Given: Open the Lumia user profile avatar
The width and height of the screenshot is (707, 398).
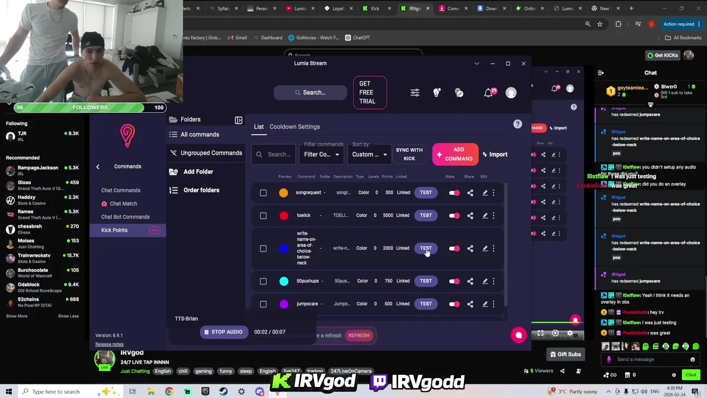Looking at the screenshot, I should click(x=511, y=93).
